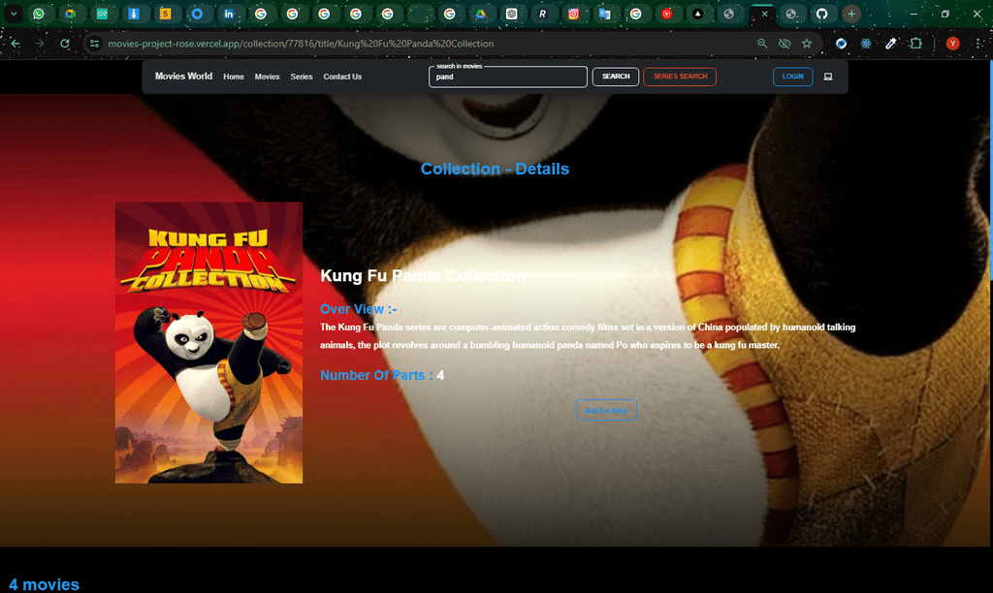
Task: Go to the Home page
Action: 234,77
